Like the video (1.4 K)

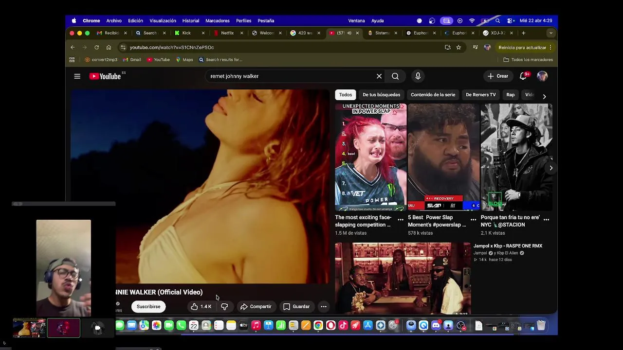click(201, 307)
